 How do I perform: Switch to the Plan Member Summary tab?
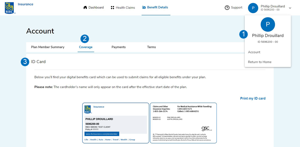click(48, 47)
